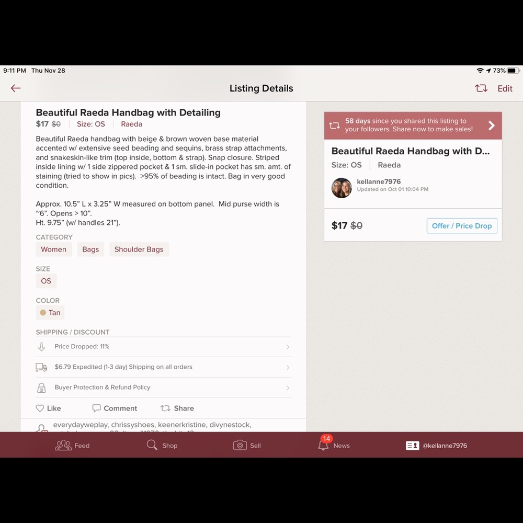Image resolution: width=523 pixels, height=523 pixels.
Task: Tap the battery indicator at 73%
Action: (513, 71)
